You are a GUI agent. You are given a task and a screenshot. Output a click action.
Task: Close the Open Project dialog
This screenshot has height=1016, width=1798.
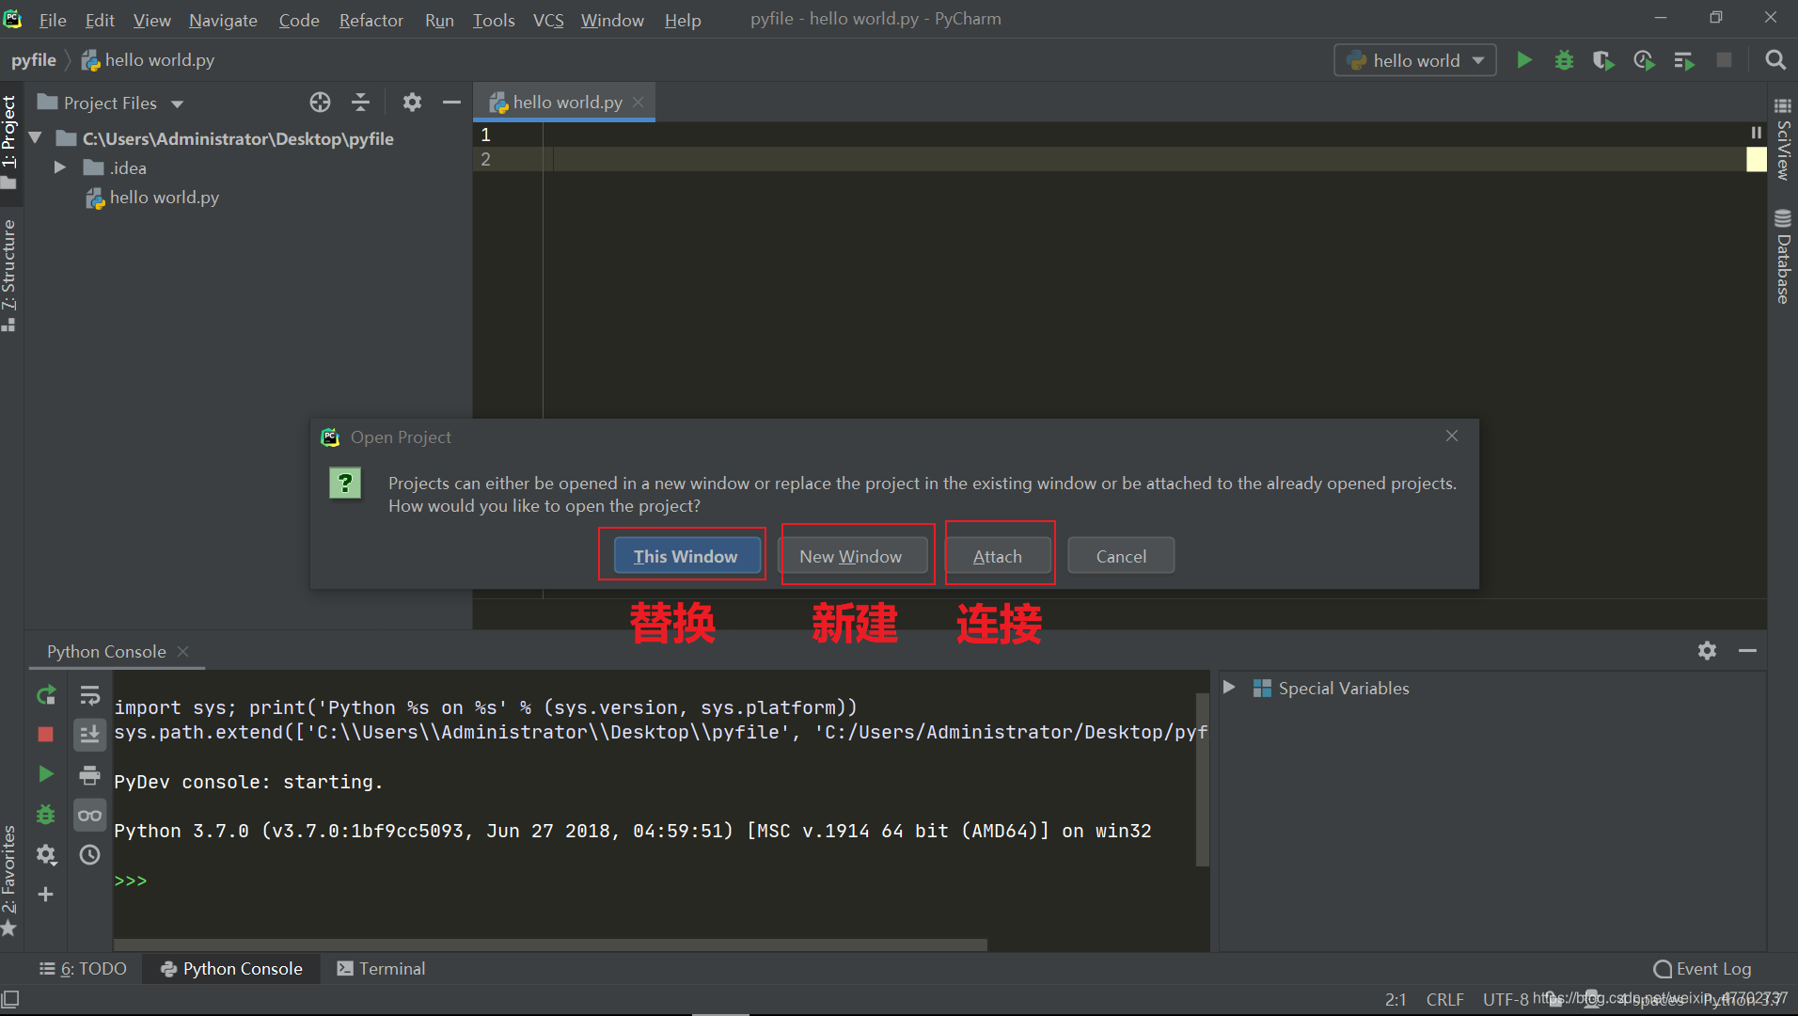pos(1452,436)
